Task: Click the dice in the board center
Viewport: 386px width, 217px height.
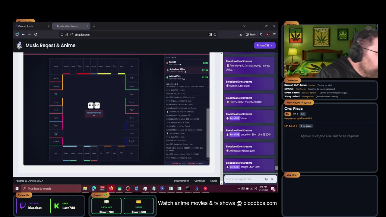Action: [94, 105]
